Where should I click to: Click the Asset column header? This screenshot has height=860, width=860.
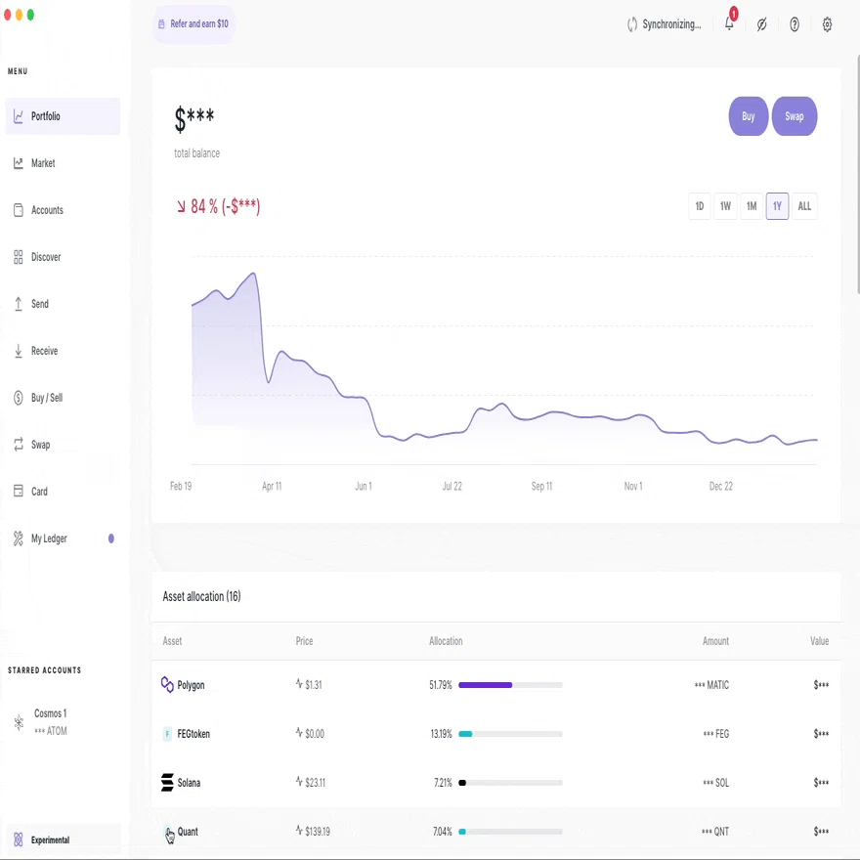tap(172, 641)
